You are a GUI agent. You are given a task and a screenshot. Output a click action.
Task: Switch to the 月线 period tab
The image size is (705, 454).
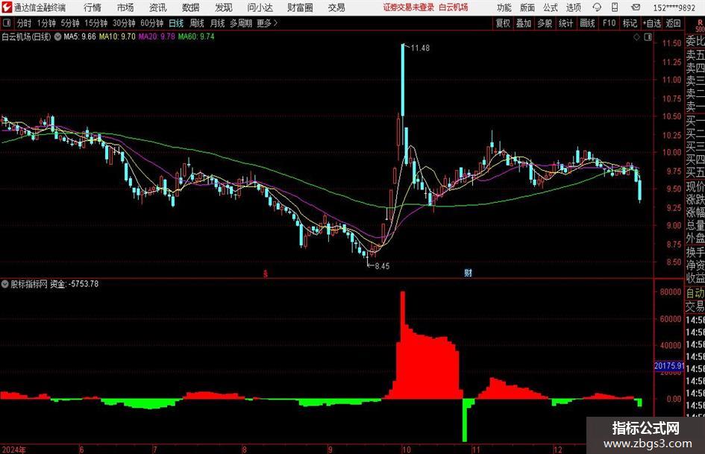tap(217, 23)
